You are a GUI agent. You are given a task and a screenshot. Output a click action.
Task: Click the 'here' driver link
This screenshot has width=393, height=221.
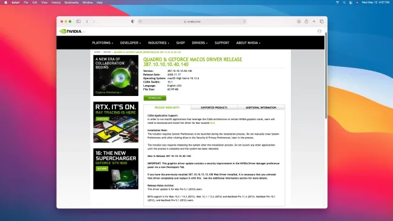pyautogui.click(x=212, y=123)
